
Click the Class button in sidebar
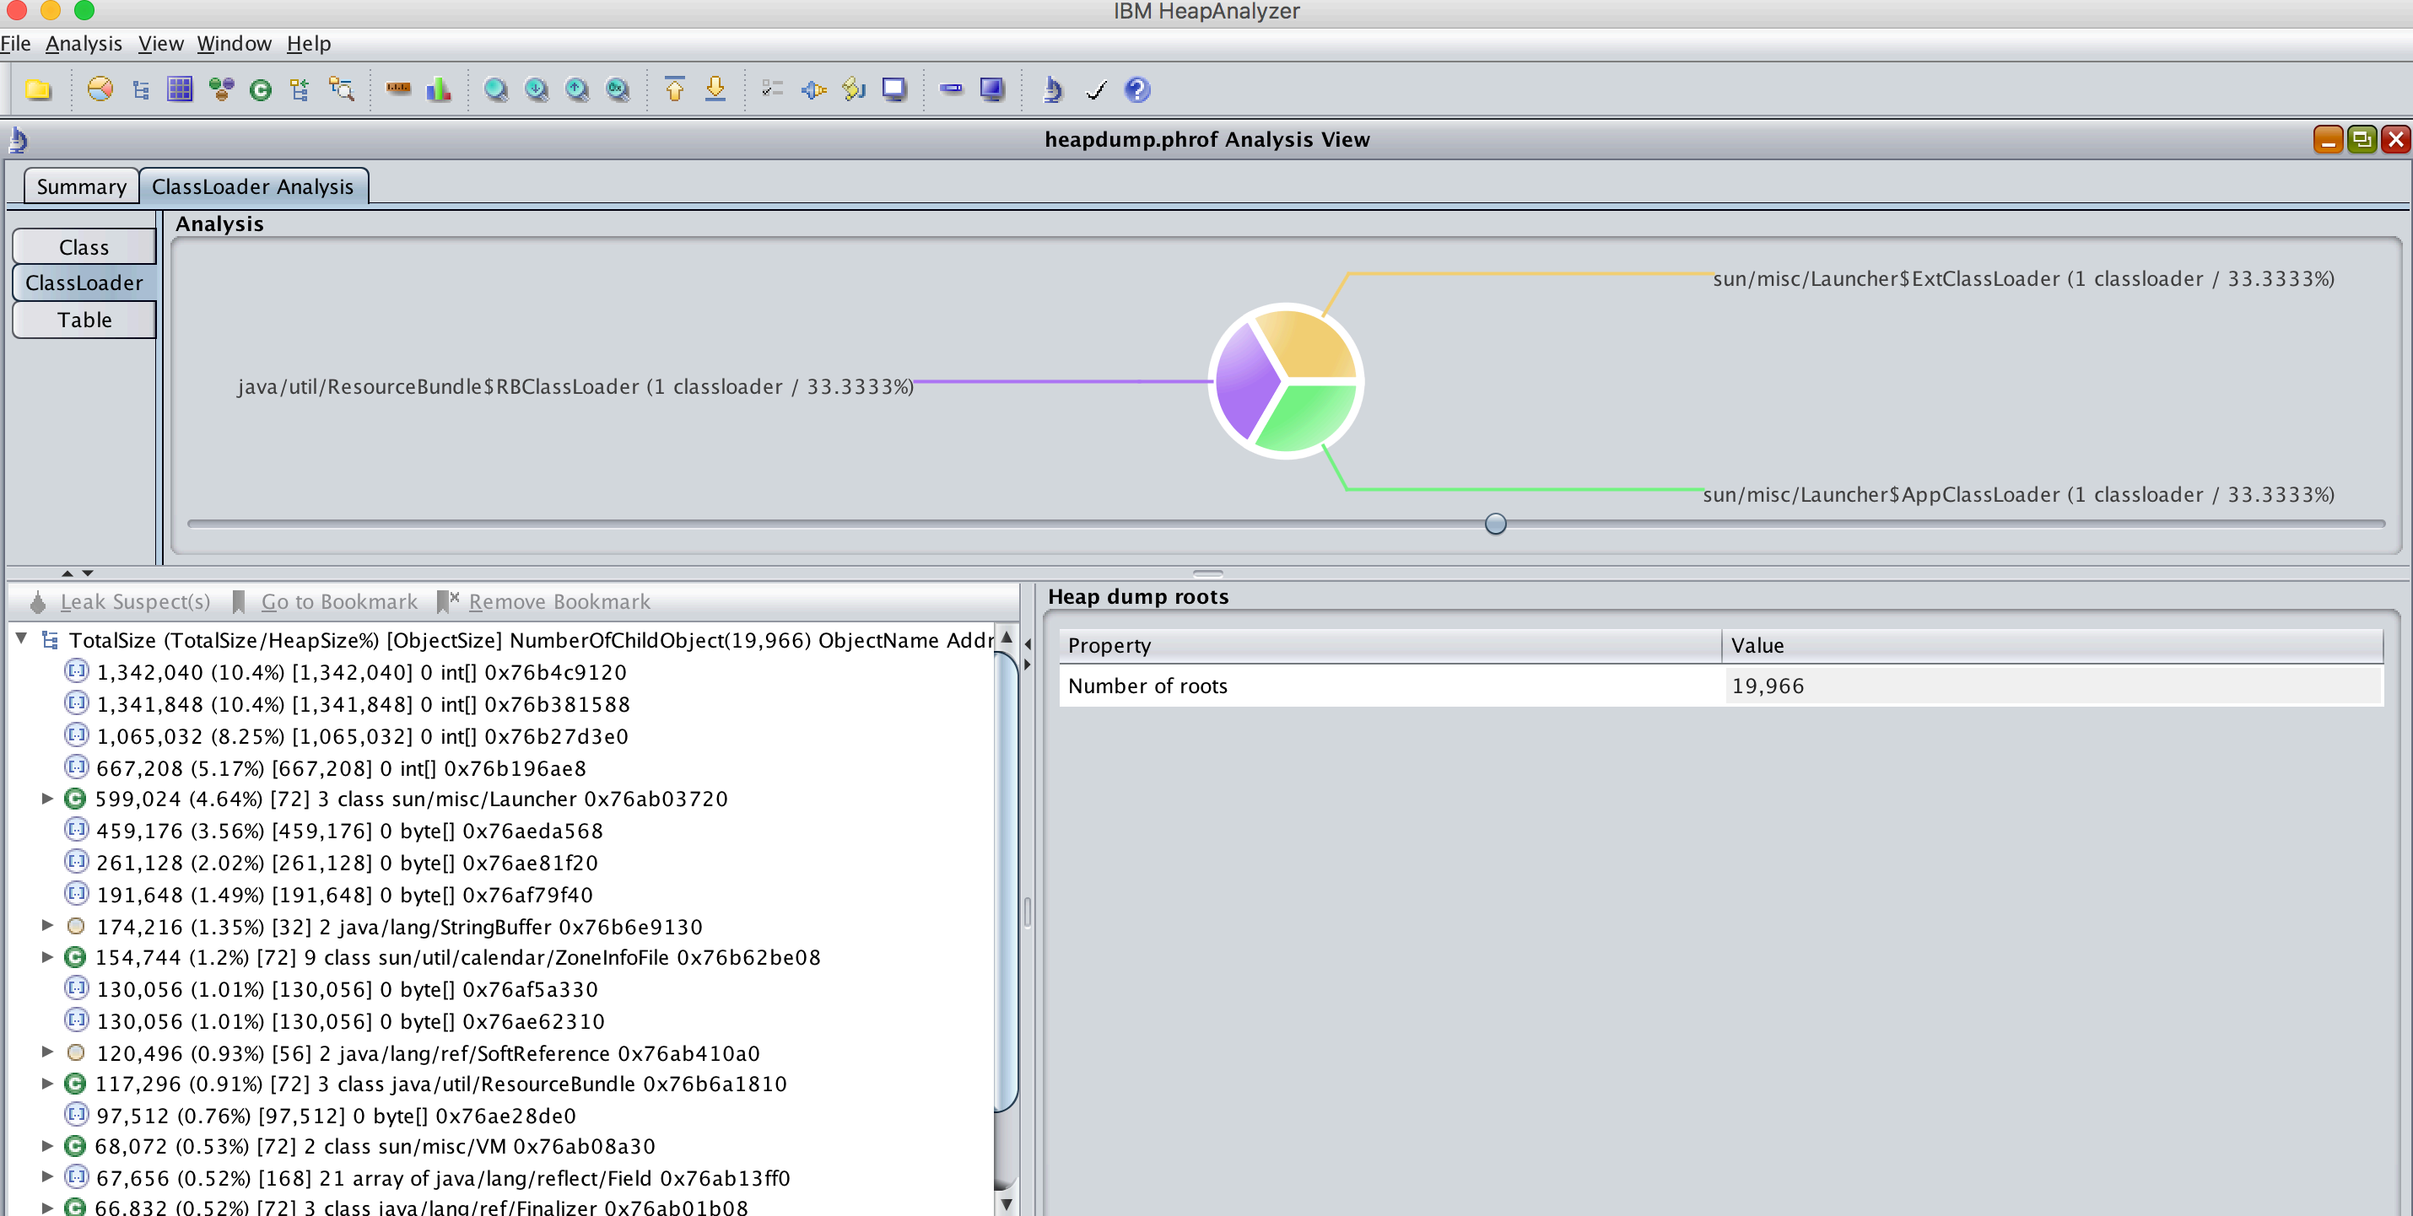click(x=84, y=247)
